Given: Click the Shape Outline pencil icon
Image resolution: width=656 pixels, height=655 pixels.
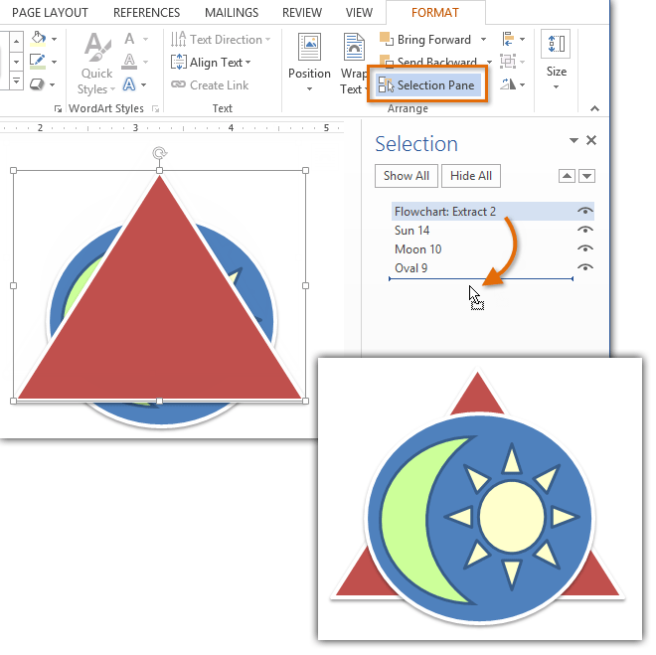Looking at the screenshot, I should click(x=38, y=62).
